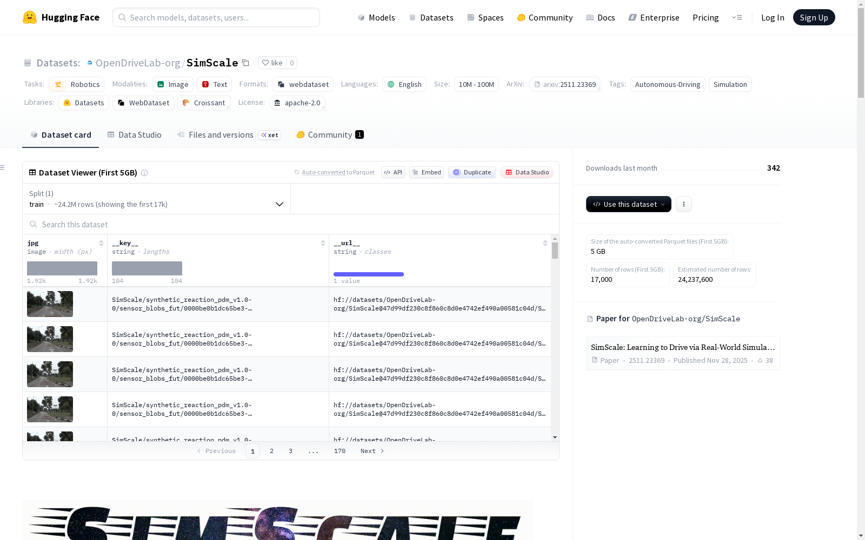Click the Search this dataset field

(x=291, y=224)
